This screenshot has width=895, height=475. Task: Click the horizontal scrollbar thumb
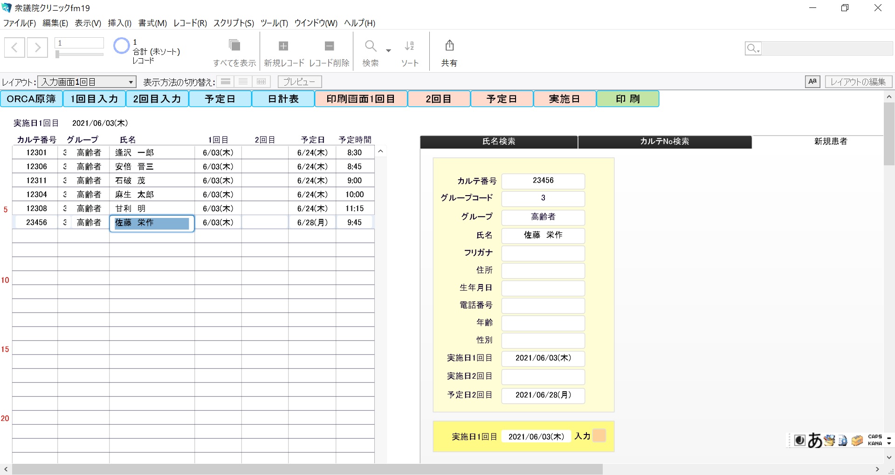pos(307,469)
